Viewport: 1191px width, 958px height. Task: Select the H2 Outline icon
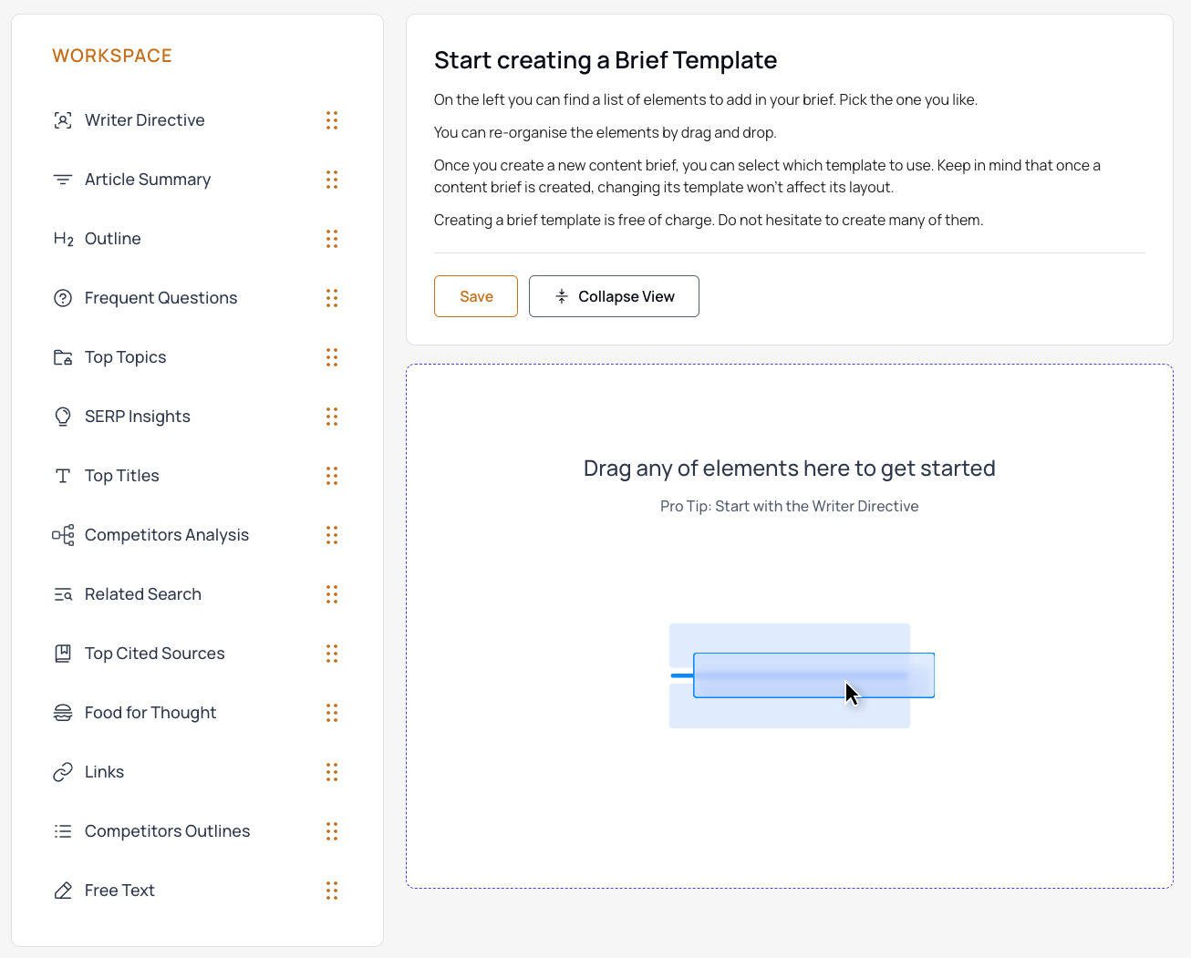62,238
